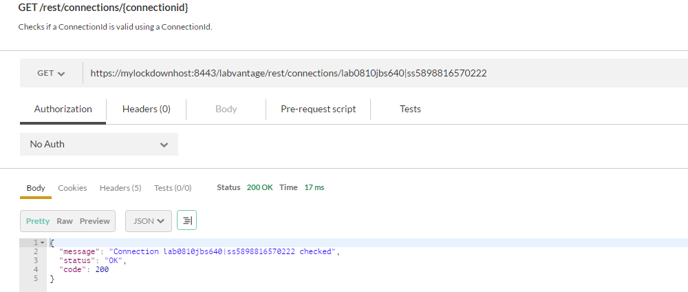
Task: Toggle the wrap lines icon button
Action: point(187,220)
